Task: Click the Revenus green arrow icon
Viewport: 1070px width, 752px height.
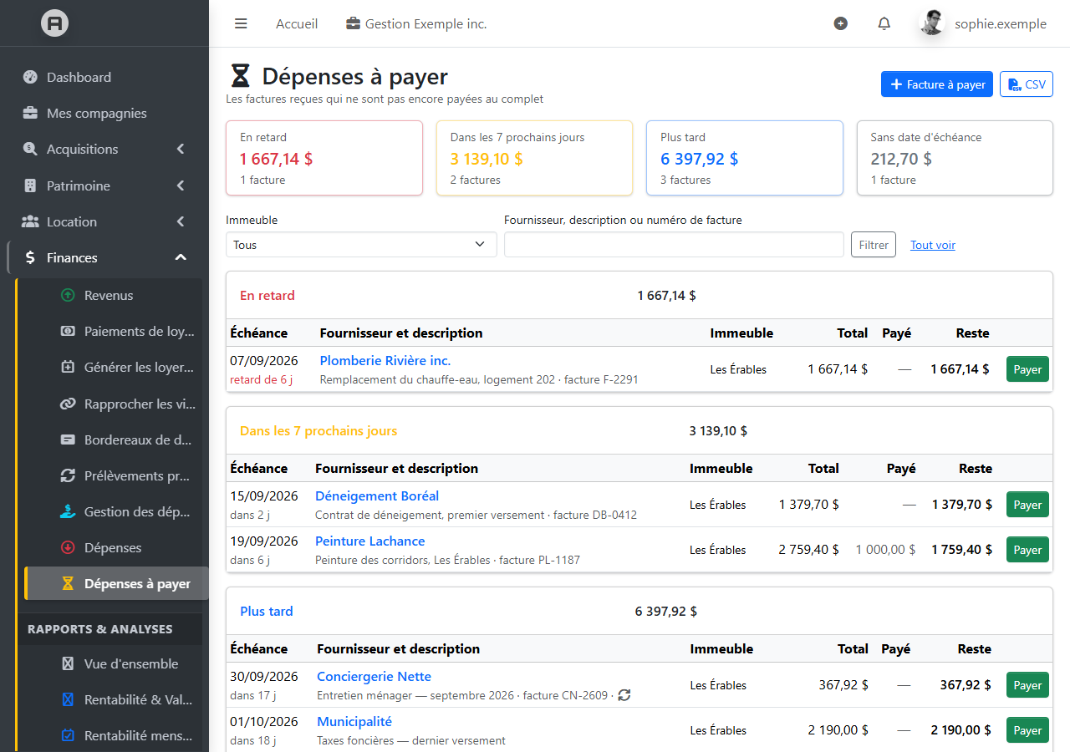Action: point(68,295)
